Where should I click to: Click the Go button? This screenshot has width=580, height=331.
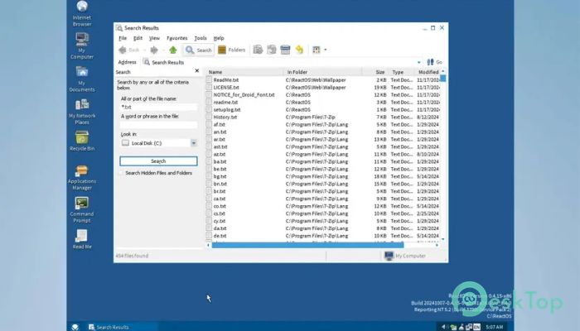point(435,62)
